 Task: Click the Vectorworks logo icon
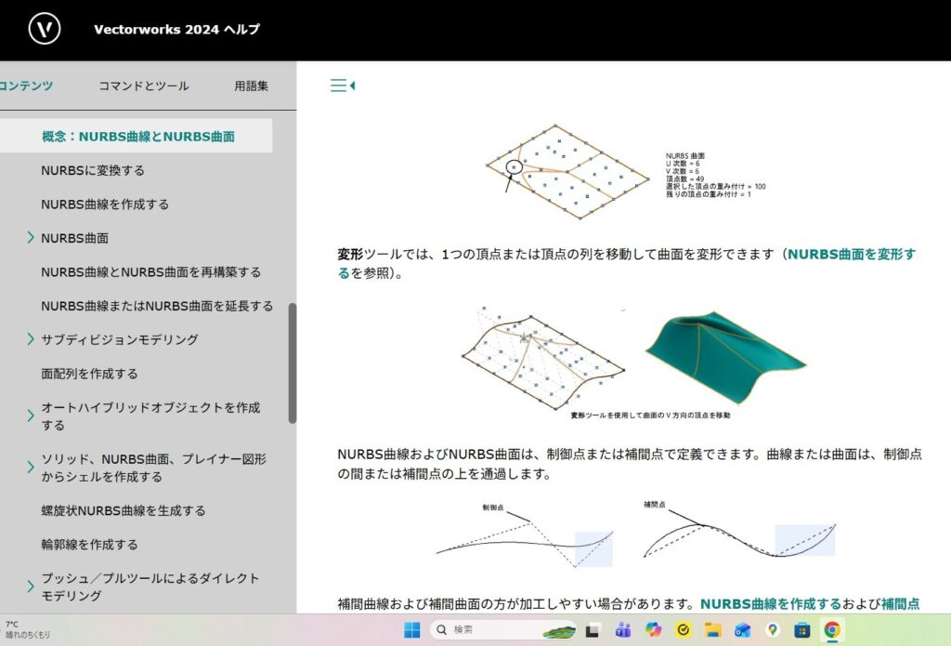pos(44,29)
